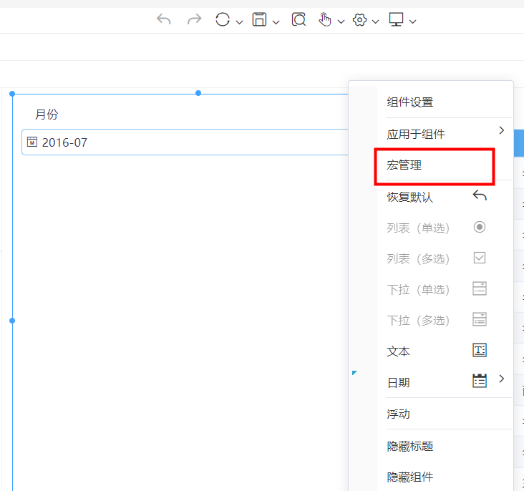Click the dropdown icon beside 下拉 (单选)
This screenshot has width=524, height=491.
(x=480, y=288)
